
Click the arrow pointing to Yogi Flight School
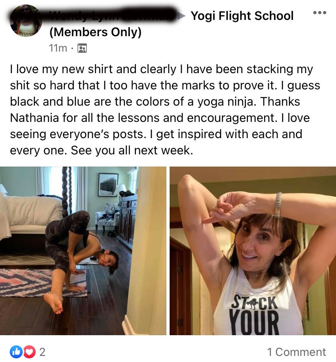182,16
